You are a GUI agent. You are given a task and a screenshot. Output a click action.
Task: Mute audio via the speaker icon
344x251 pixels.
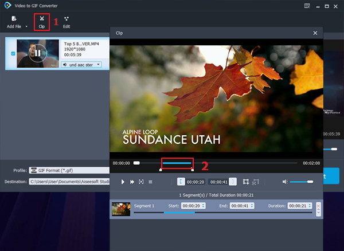(284, 182)
